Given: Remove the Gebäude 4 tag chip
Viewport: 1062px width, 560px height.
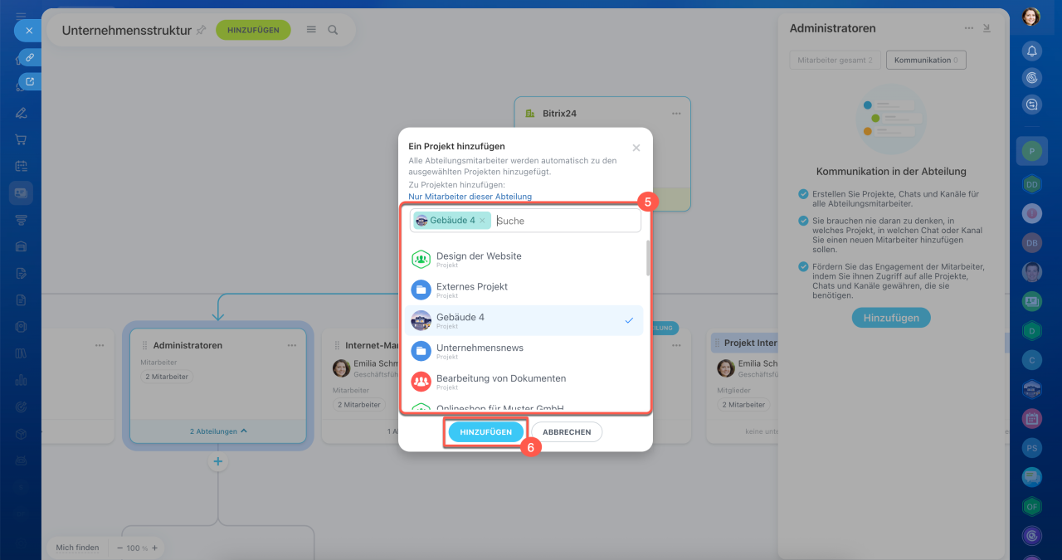Looking at the screenshot, I should coord(482,221).
